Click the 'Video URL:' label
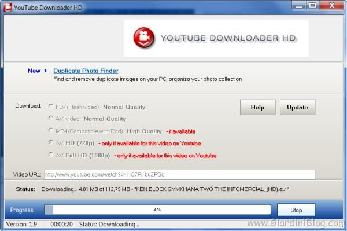 [27, 174]
